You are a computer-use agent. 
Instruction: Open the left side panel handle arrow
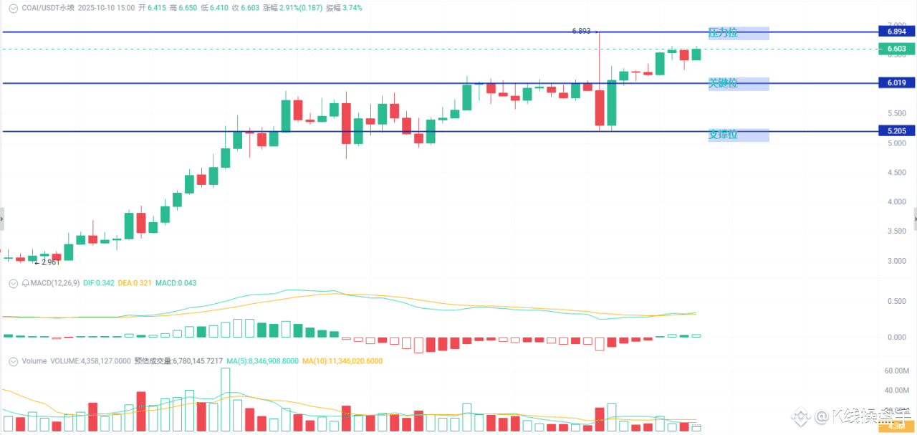pyautogui.click(x=2, y=219)
